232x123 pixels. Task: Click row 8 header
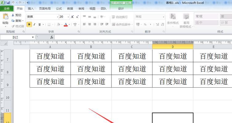click(x=7, y=69)
